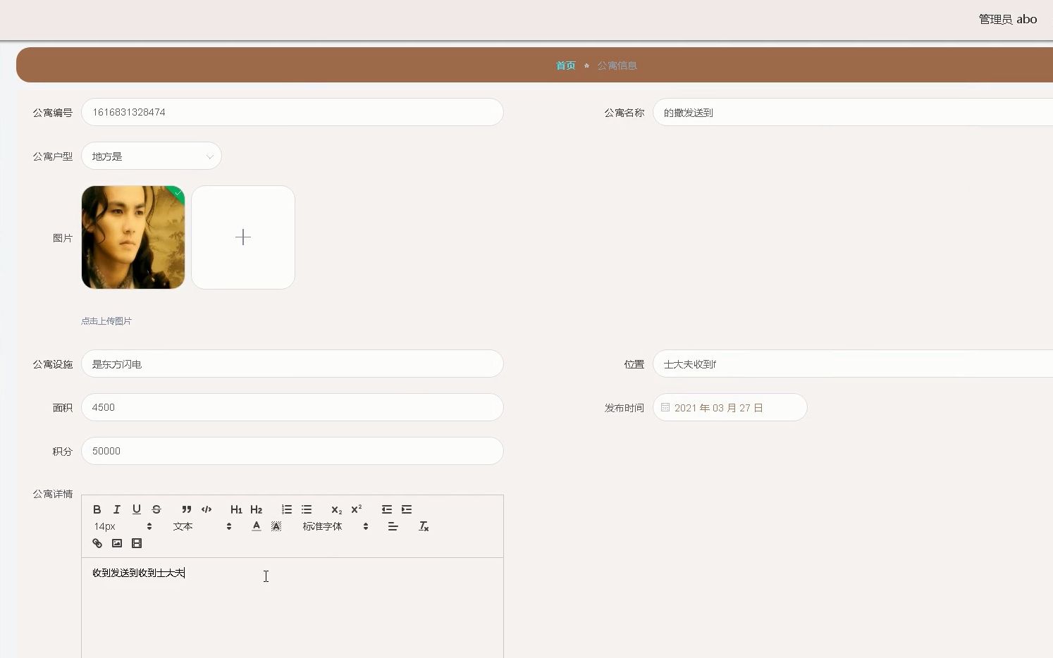Toggle underline formatting
This screenshot has height=658, width=1053.
[x=136, y=509]
